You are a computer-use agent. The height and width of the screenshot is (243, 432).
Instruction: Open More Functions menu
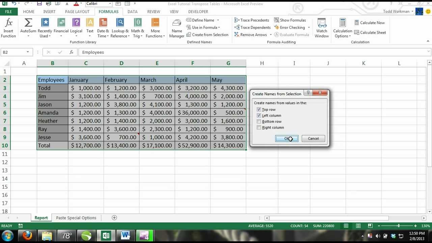click(155, 28)
